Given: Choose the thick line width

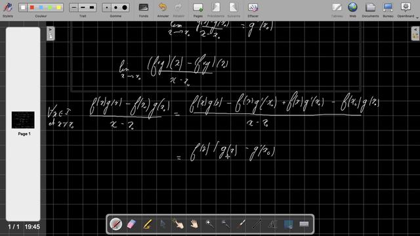Looking at the screenshot, I should tap(92, 7).
